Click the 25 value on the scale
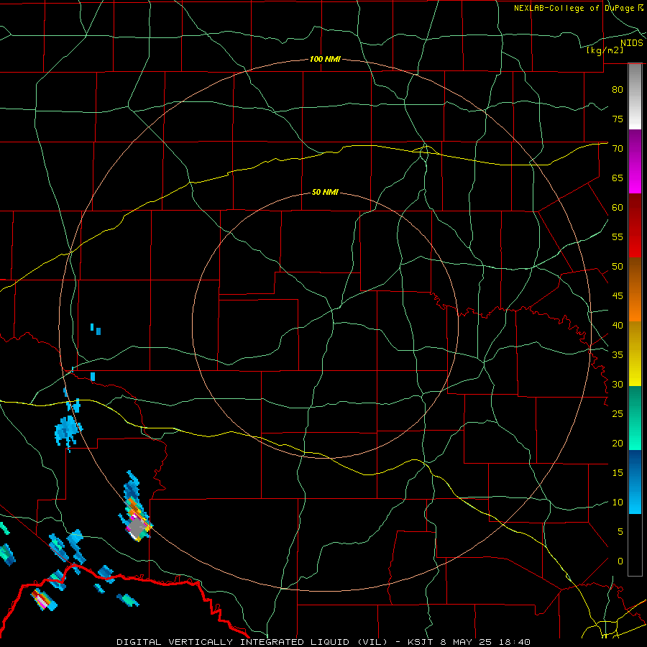 click(x=618, y=413)
